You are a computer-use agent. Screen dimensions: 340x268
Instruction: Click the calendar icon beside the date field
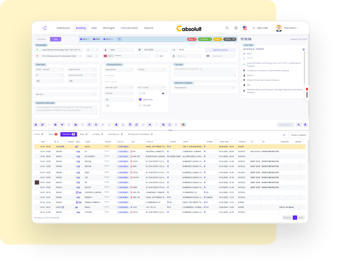click(140, 50)
